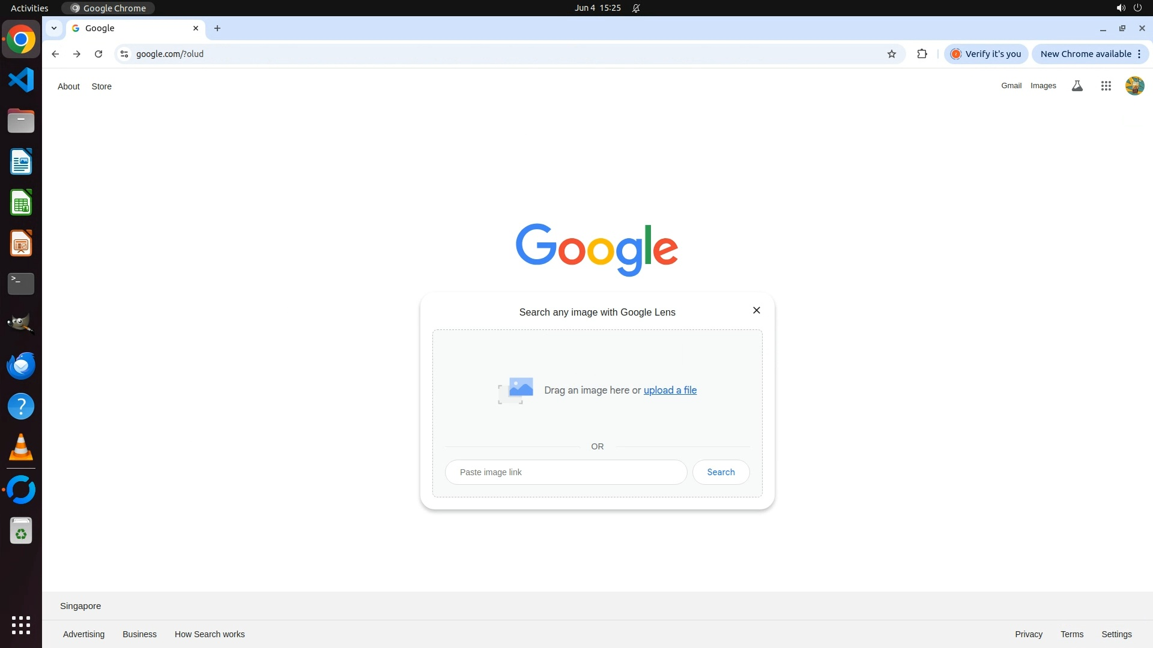Open Search Labs flask icon
Image resolution: width=1153 pixels, height=648 pixels.
coord(1077,86)
